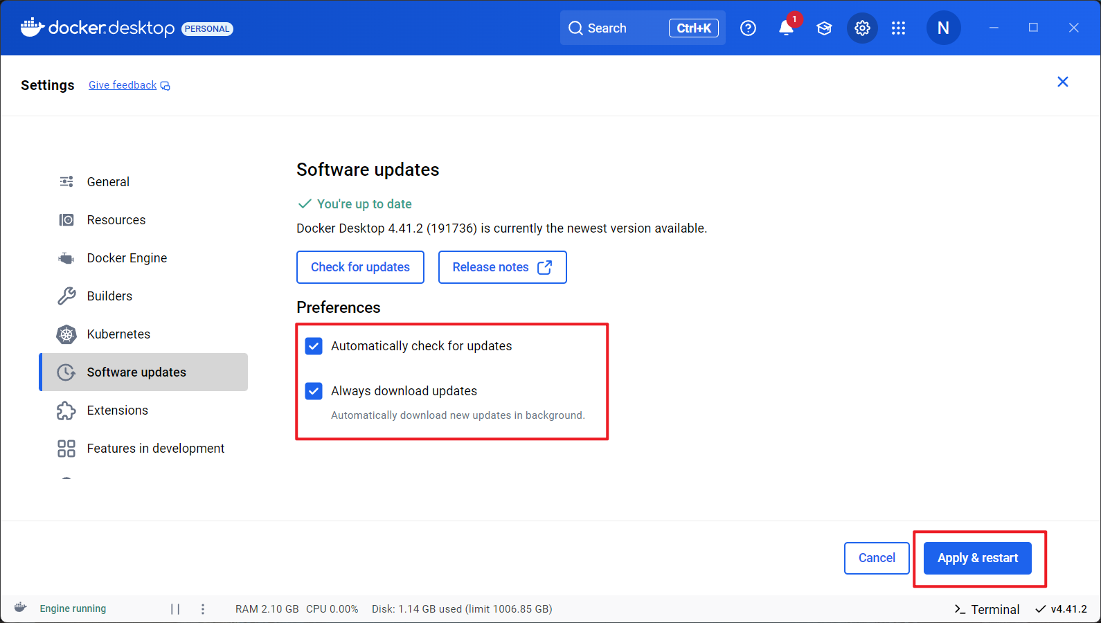Click Apply & restart button
This screenshot has width=1101, height=623.
coord(978,558)
